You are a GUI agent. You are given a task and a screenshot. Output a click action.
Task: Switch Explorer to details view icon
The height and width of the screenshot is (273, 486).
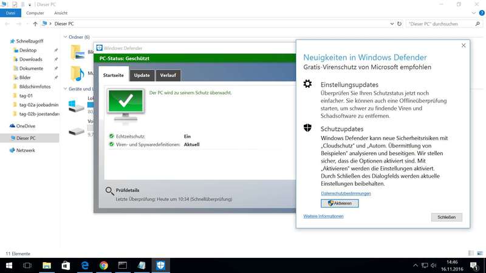(x=471, y=253)
